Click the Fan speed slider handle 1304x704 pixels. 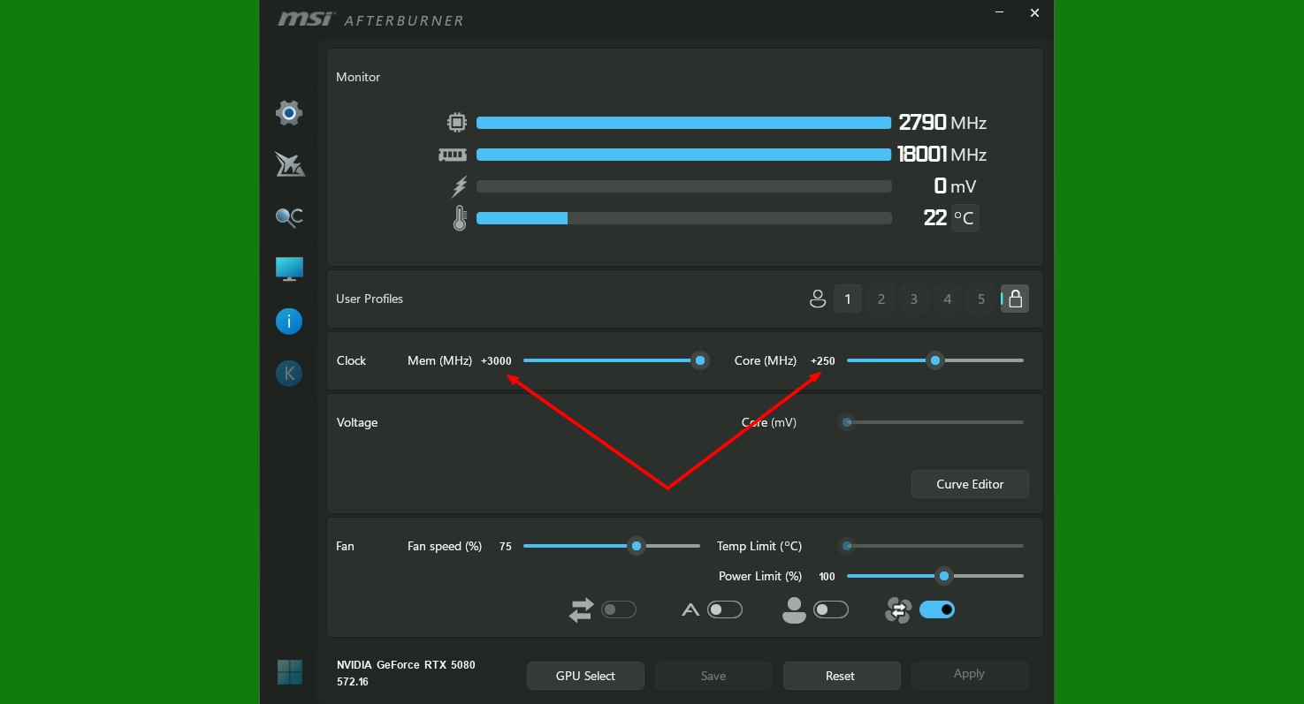(x=637, y=546)
